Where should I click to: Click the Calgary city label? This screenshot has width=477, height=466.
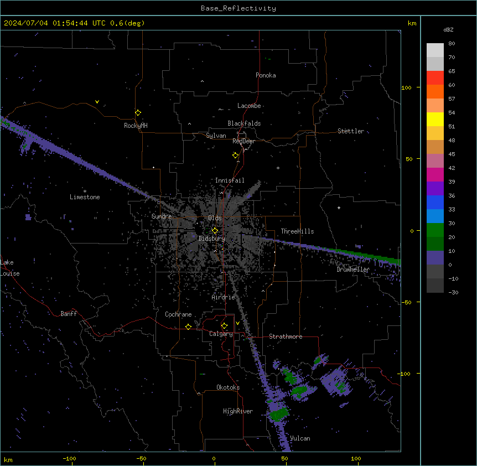click(221, 334)
